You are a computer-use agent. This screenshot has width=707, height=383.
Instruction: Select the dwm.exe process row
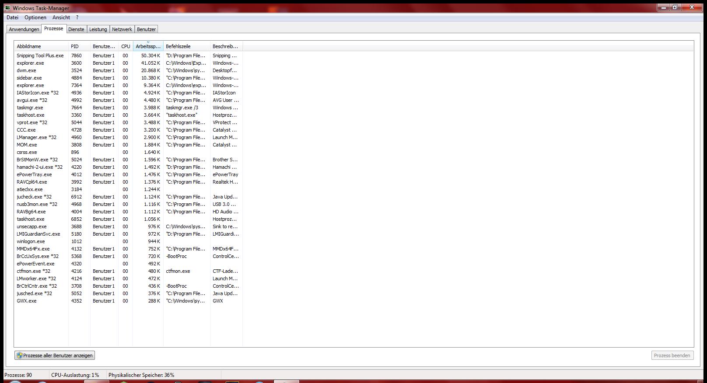(128, 70)
